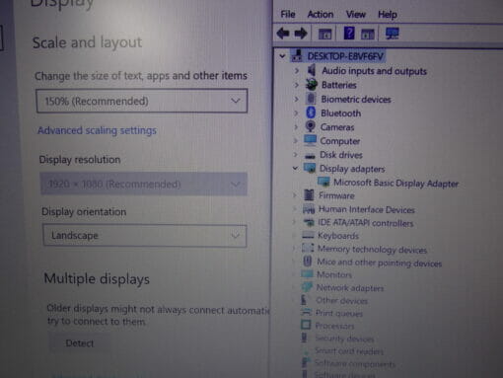503x378 pixels.
Task: Collapse the Display adapters category
Action: coord(295,168)
